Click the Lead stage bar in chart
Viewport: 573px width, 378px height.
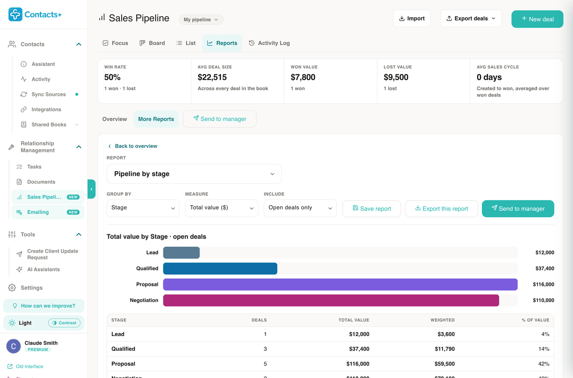181,252
